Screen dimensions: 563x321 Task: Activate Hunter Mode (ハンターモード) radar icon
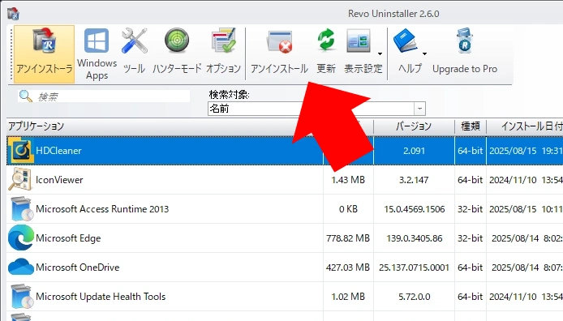point(177,41)
